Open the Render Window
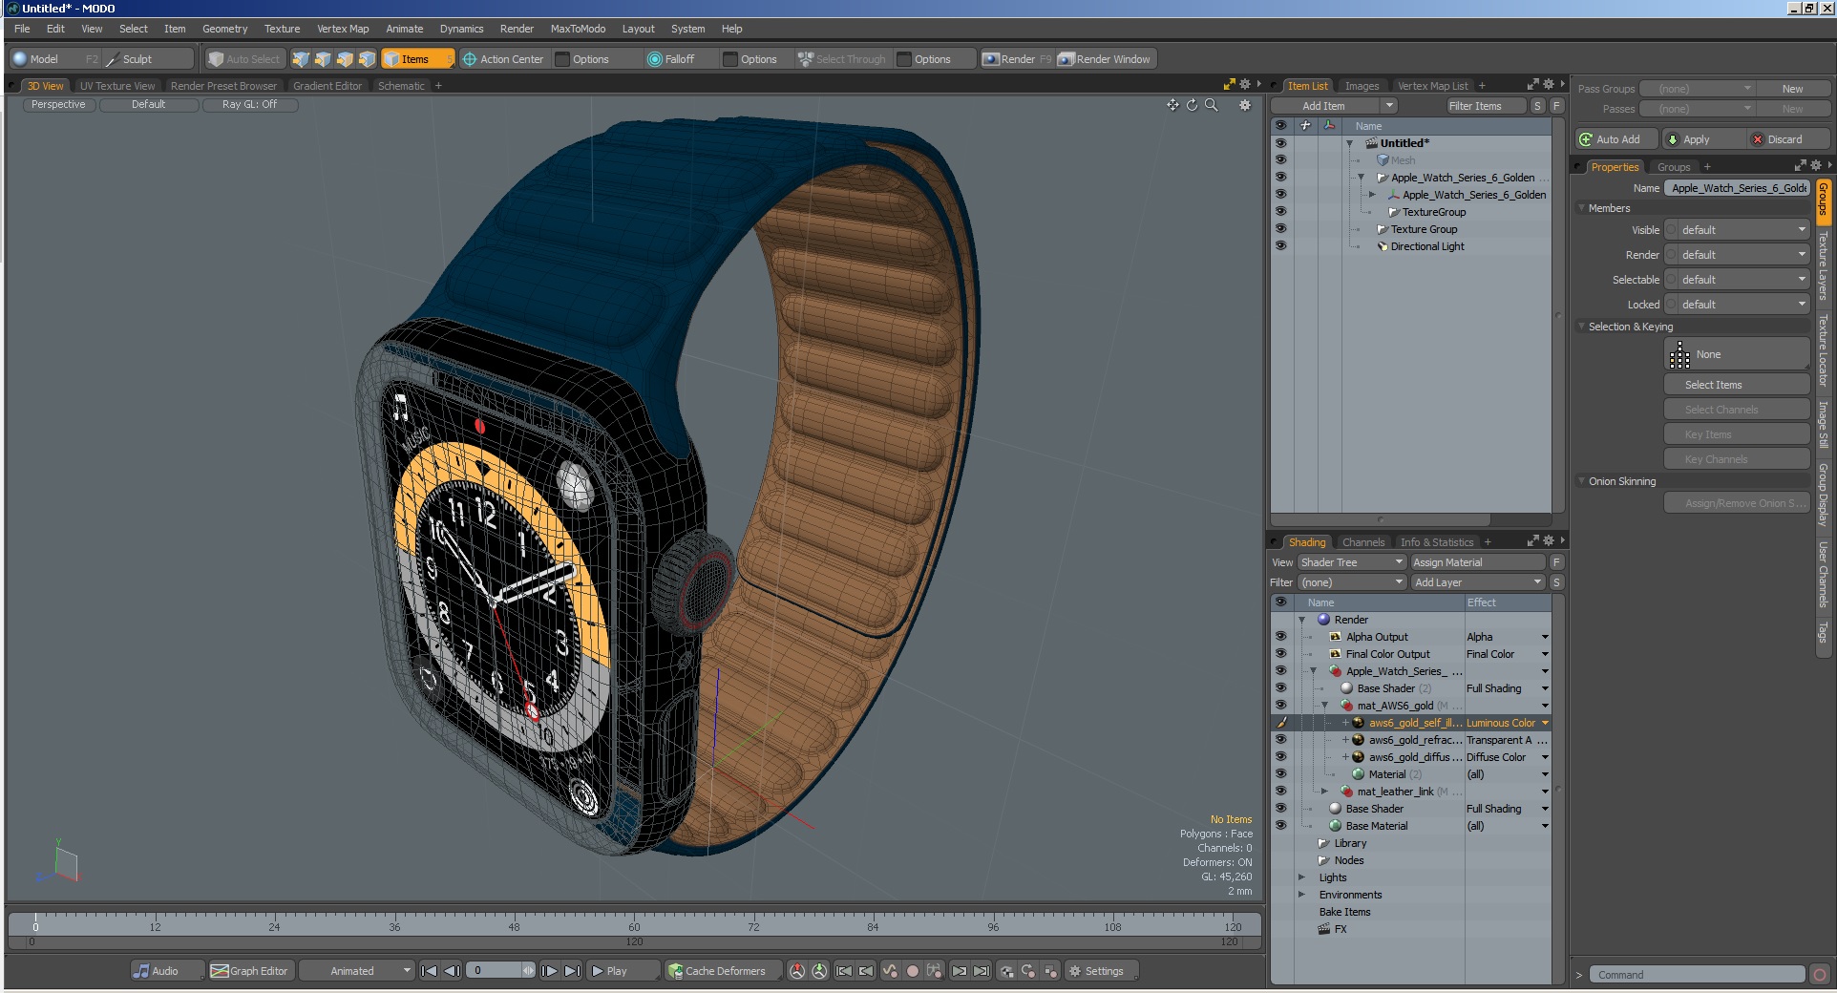 pos(1106,59)
